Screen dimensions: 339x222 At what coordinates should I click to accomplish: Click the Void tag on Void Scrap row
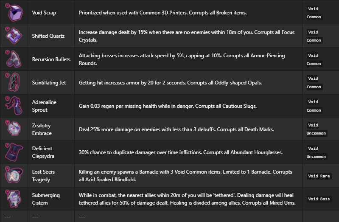coord(313,9)
